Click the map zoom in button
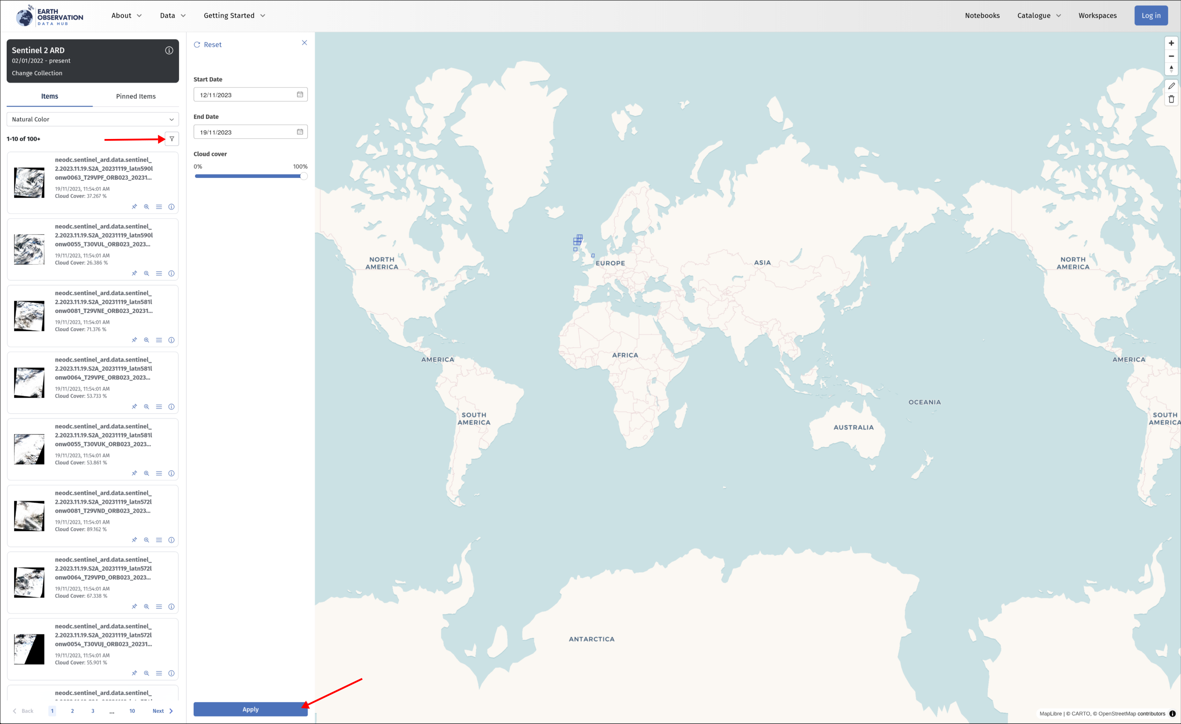The width and height of the screenshot is (1181, 724). (1171, 43)
